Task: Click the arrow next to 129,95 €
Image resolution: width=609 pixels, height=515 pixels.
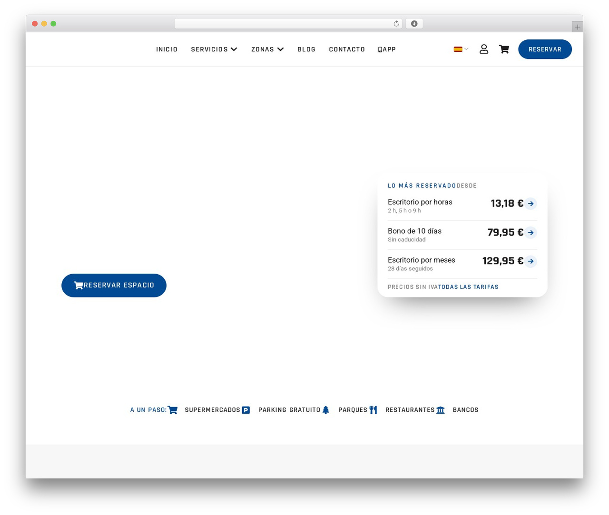Action: (531, 261)
